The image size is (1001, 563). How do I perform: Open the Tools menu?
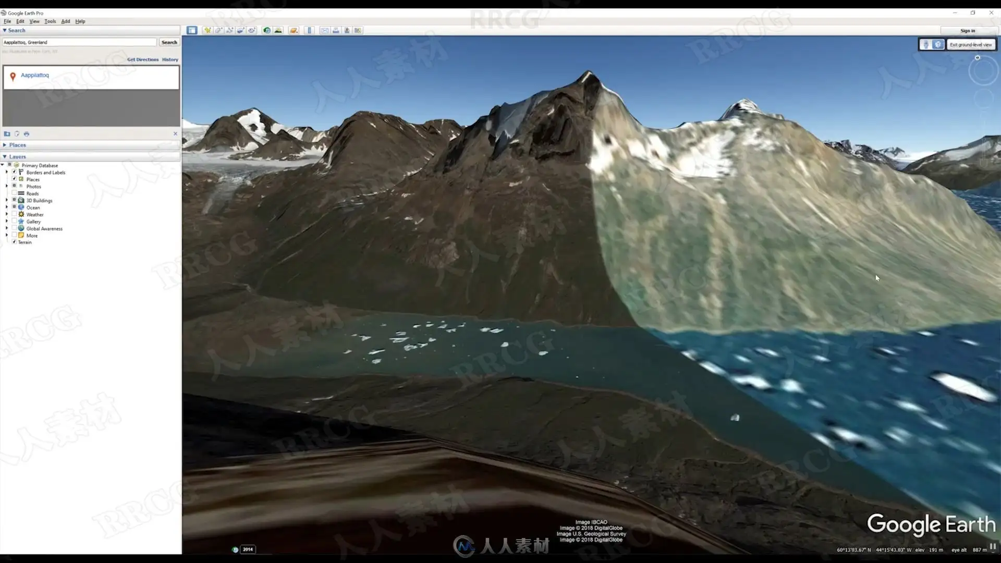point(50,21)
